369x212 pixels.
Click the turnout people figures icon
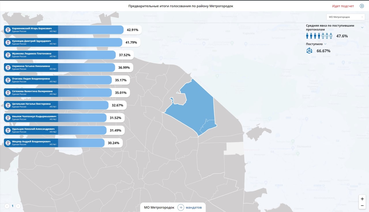[319, 36]
